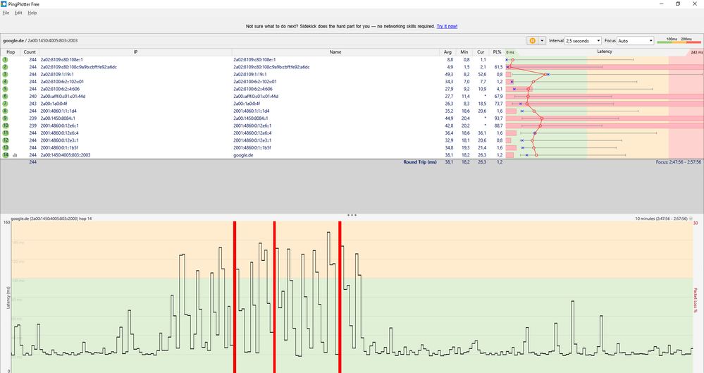Image resolution: width=704 pixels, height=373 pixels.
Task: Select hop 12 circle icon
Action: (x=6, y=140)
